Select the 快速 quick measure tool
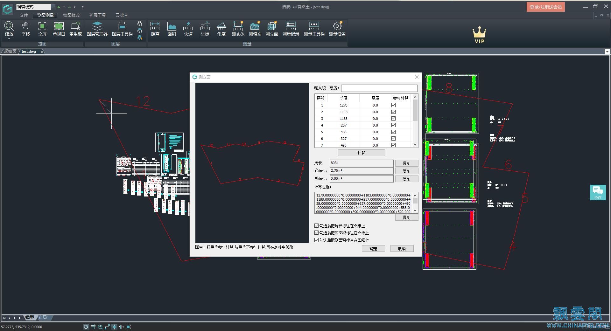This screenshot has height=331, width=611. pos(188,28)
